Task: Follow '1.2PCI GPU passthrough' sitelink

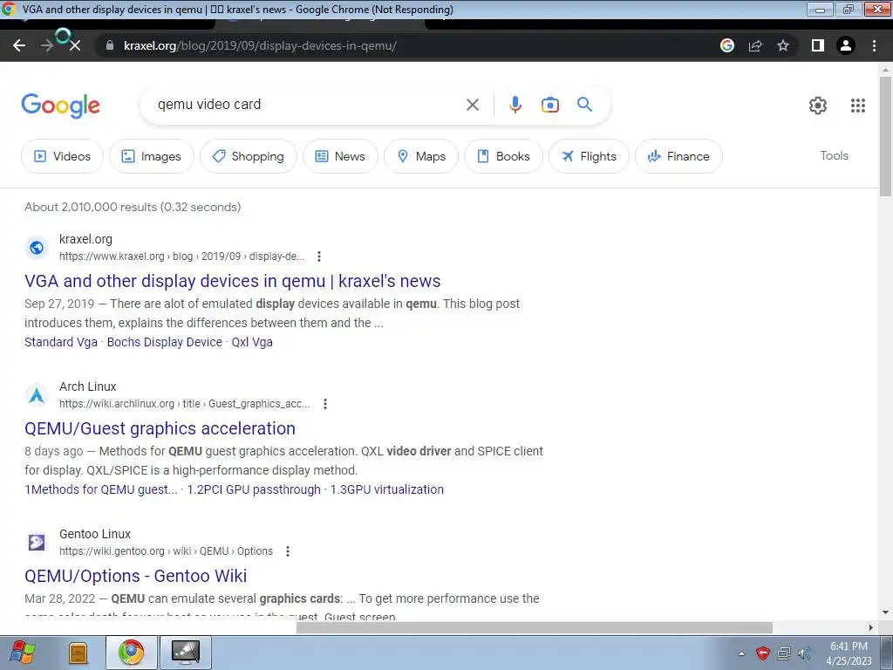Action: (x=254, y=489)
